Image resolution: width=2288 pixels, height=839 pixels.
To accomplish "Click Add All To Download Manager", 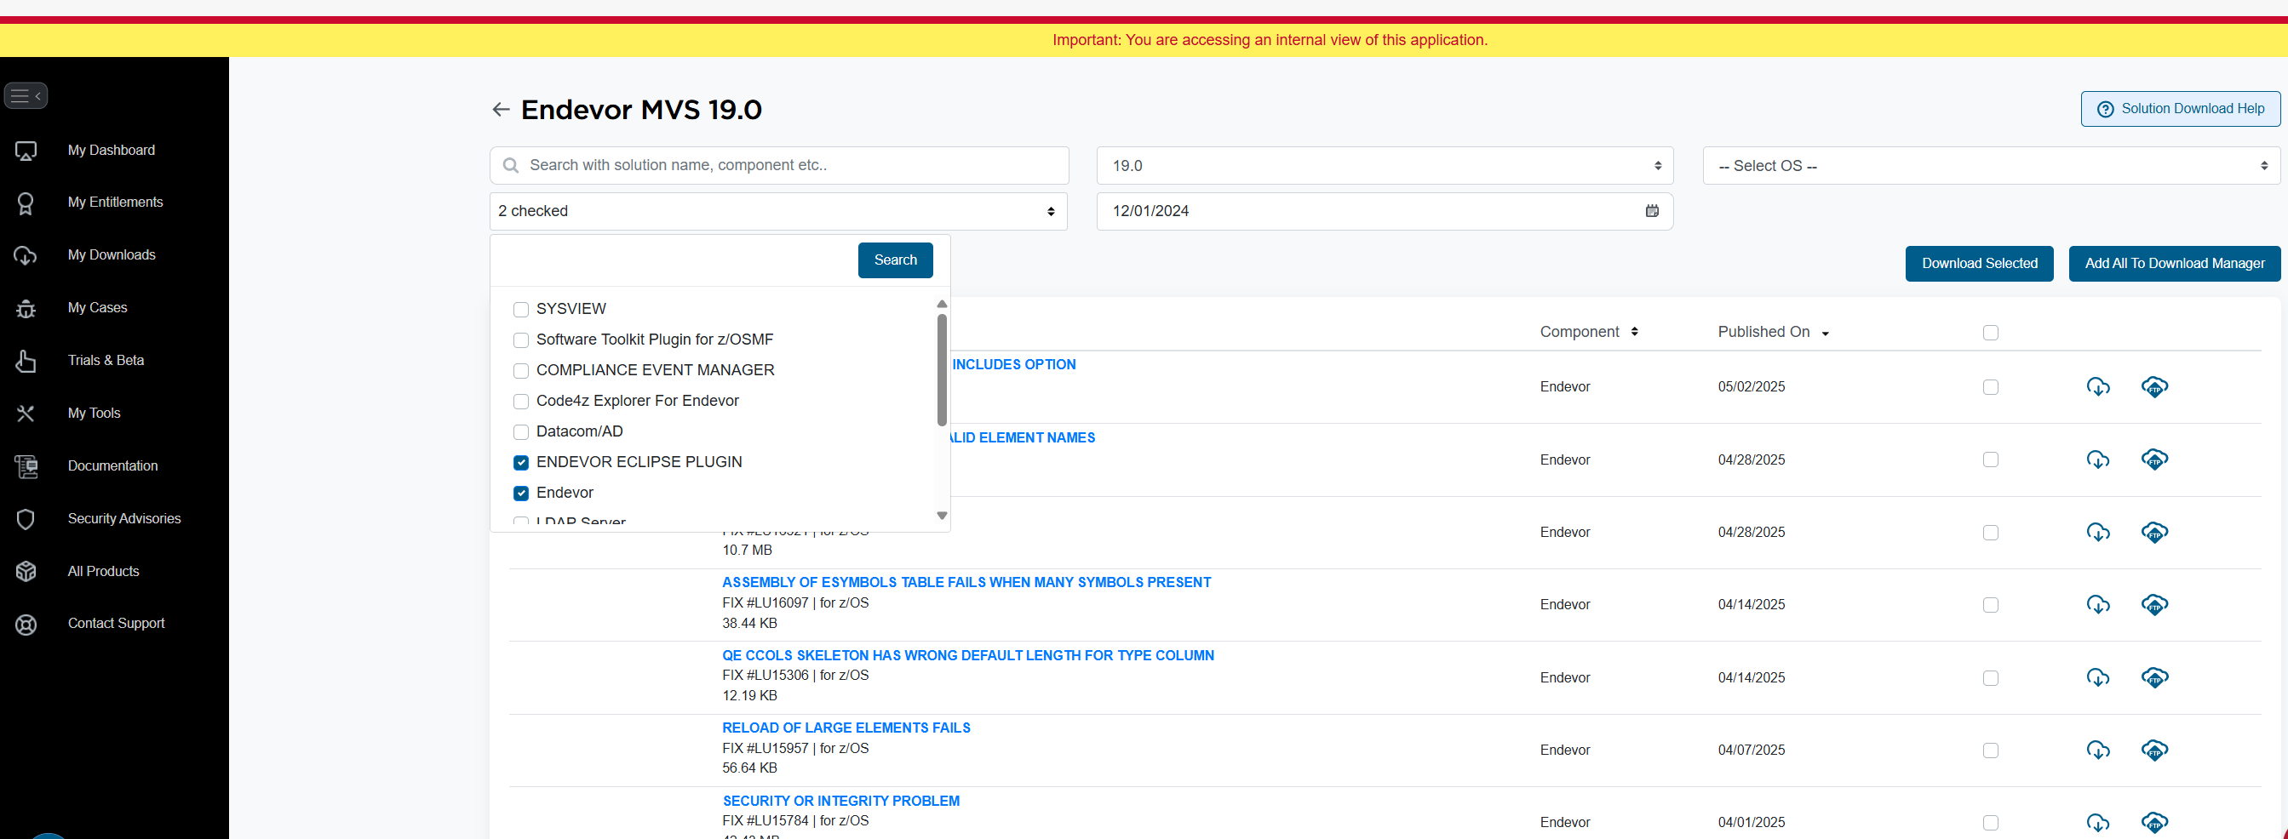I will click(2174, 264).
